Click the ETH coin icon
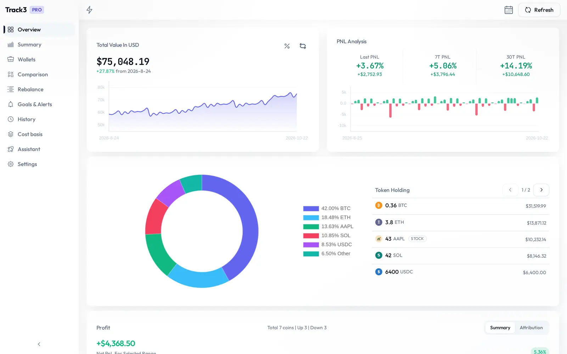Image resolution: width=567 pixels, height=354 pixels. [x=379, y=222]
